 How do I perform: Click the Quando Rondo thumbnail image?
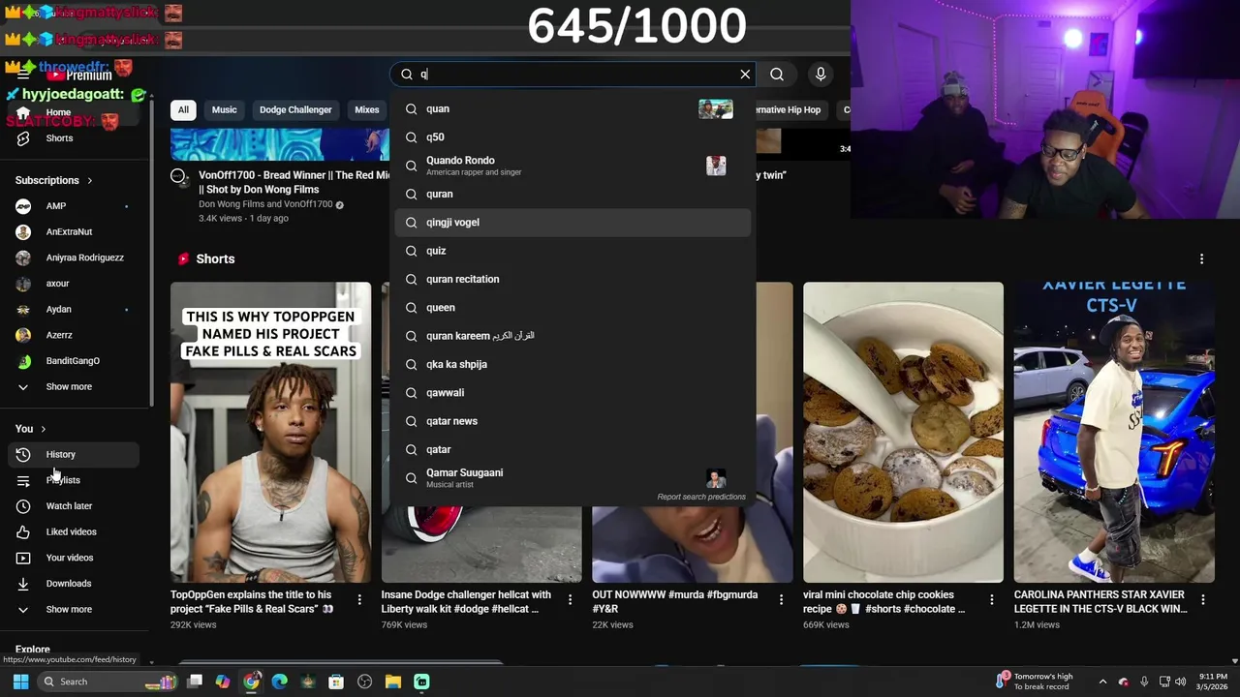(716, 166)
